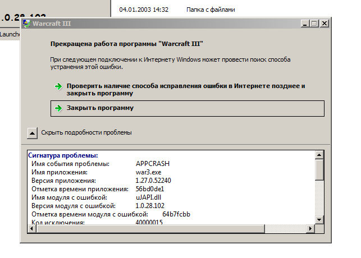This screenshot has height=258, width=361.
Task: Minimize the Warcraft III crash dialog
Action: pos(305,24)
